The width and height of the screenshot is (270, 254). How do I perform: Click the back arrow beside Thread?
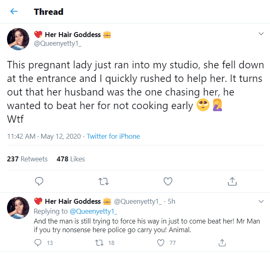pyautogui.click(x=14, y=12)
